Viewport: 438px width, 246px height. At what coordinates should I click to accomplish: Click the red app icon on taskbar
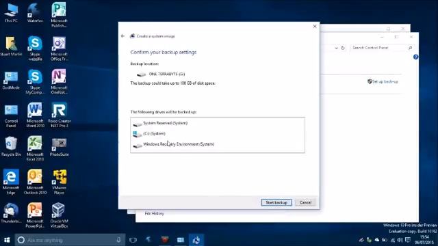coord(165,240)
